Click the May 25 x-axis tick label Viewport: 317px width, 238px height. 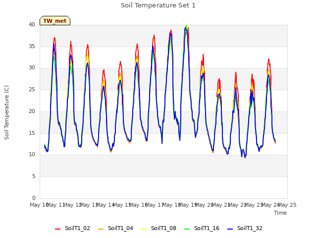point(287,205)
